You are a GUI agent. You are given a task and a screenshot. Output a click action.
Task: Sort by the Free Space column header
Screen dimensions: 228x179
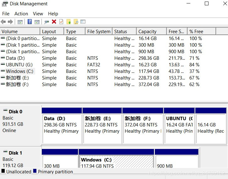click(x=177, y=32)
